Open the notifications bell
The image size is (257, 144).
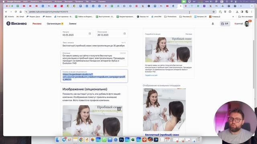(213, 24)
